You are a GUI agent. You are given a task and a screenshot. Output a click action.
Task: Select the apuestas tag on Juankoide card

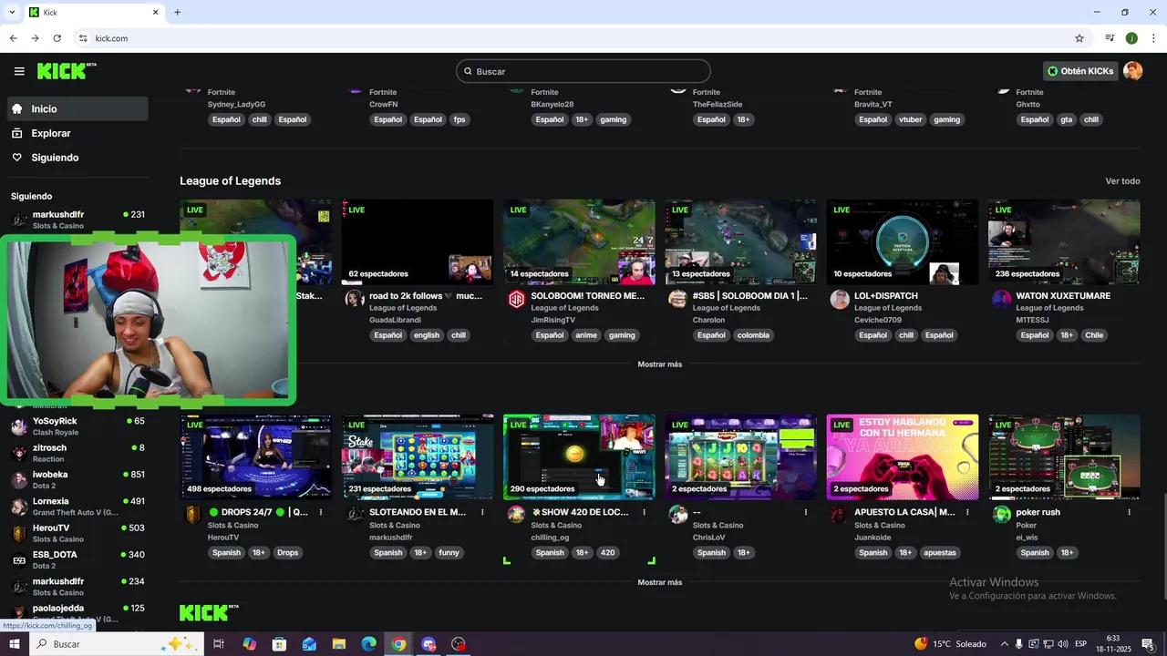pyautogui.click(x=940, y=553)
